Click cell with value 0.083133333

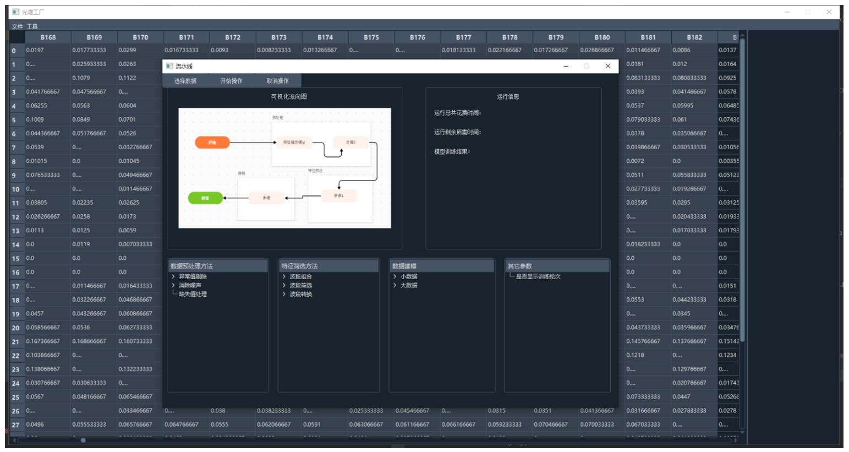[x=648, y=78]
